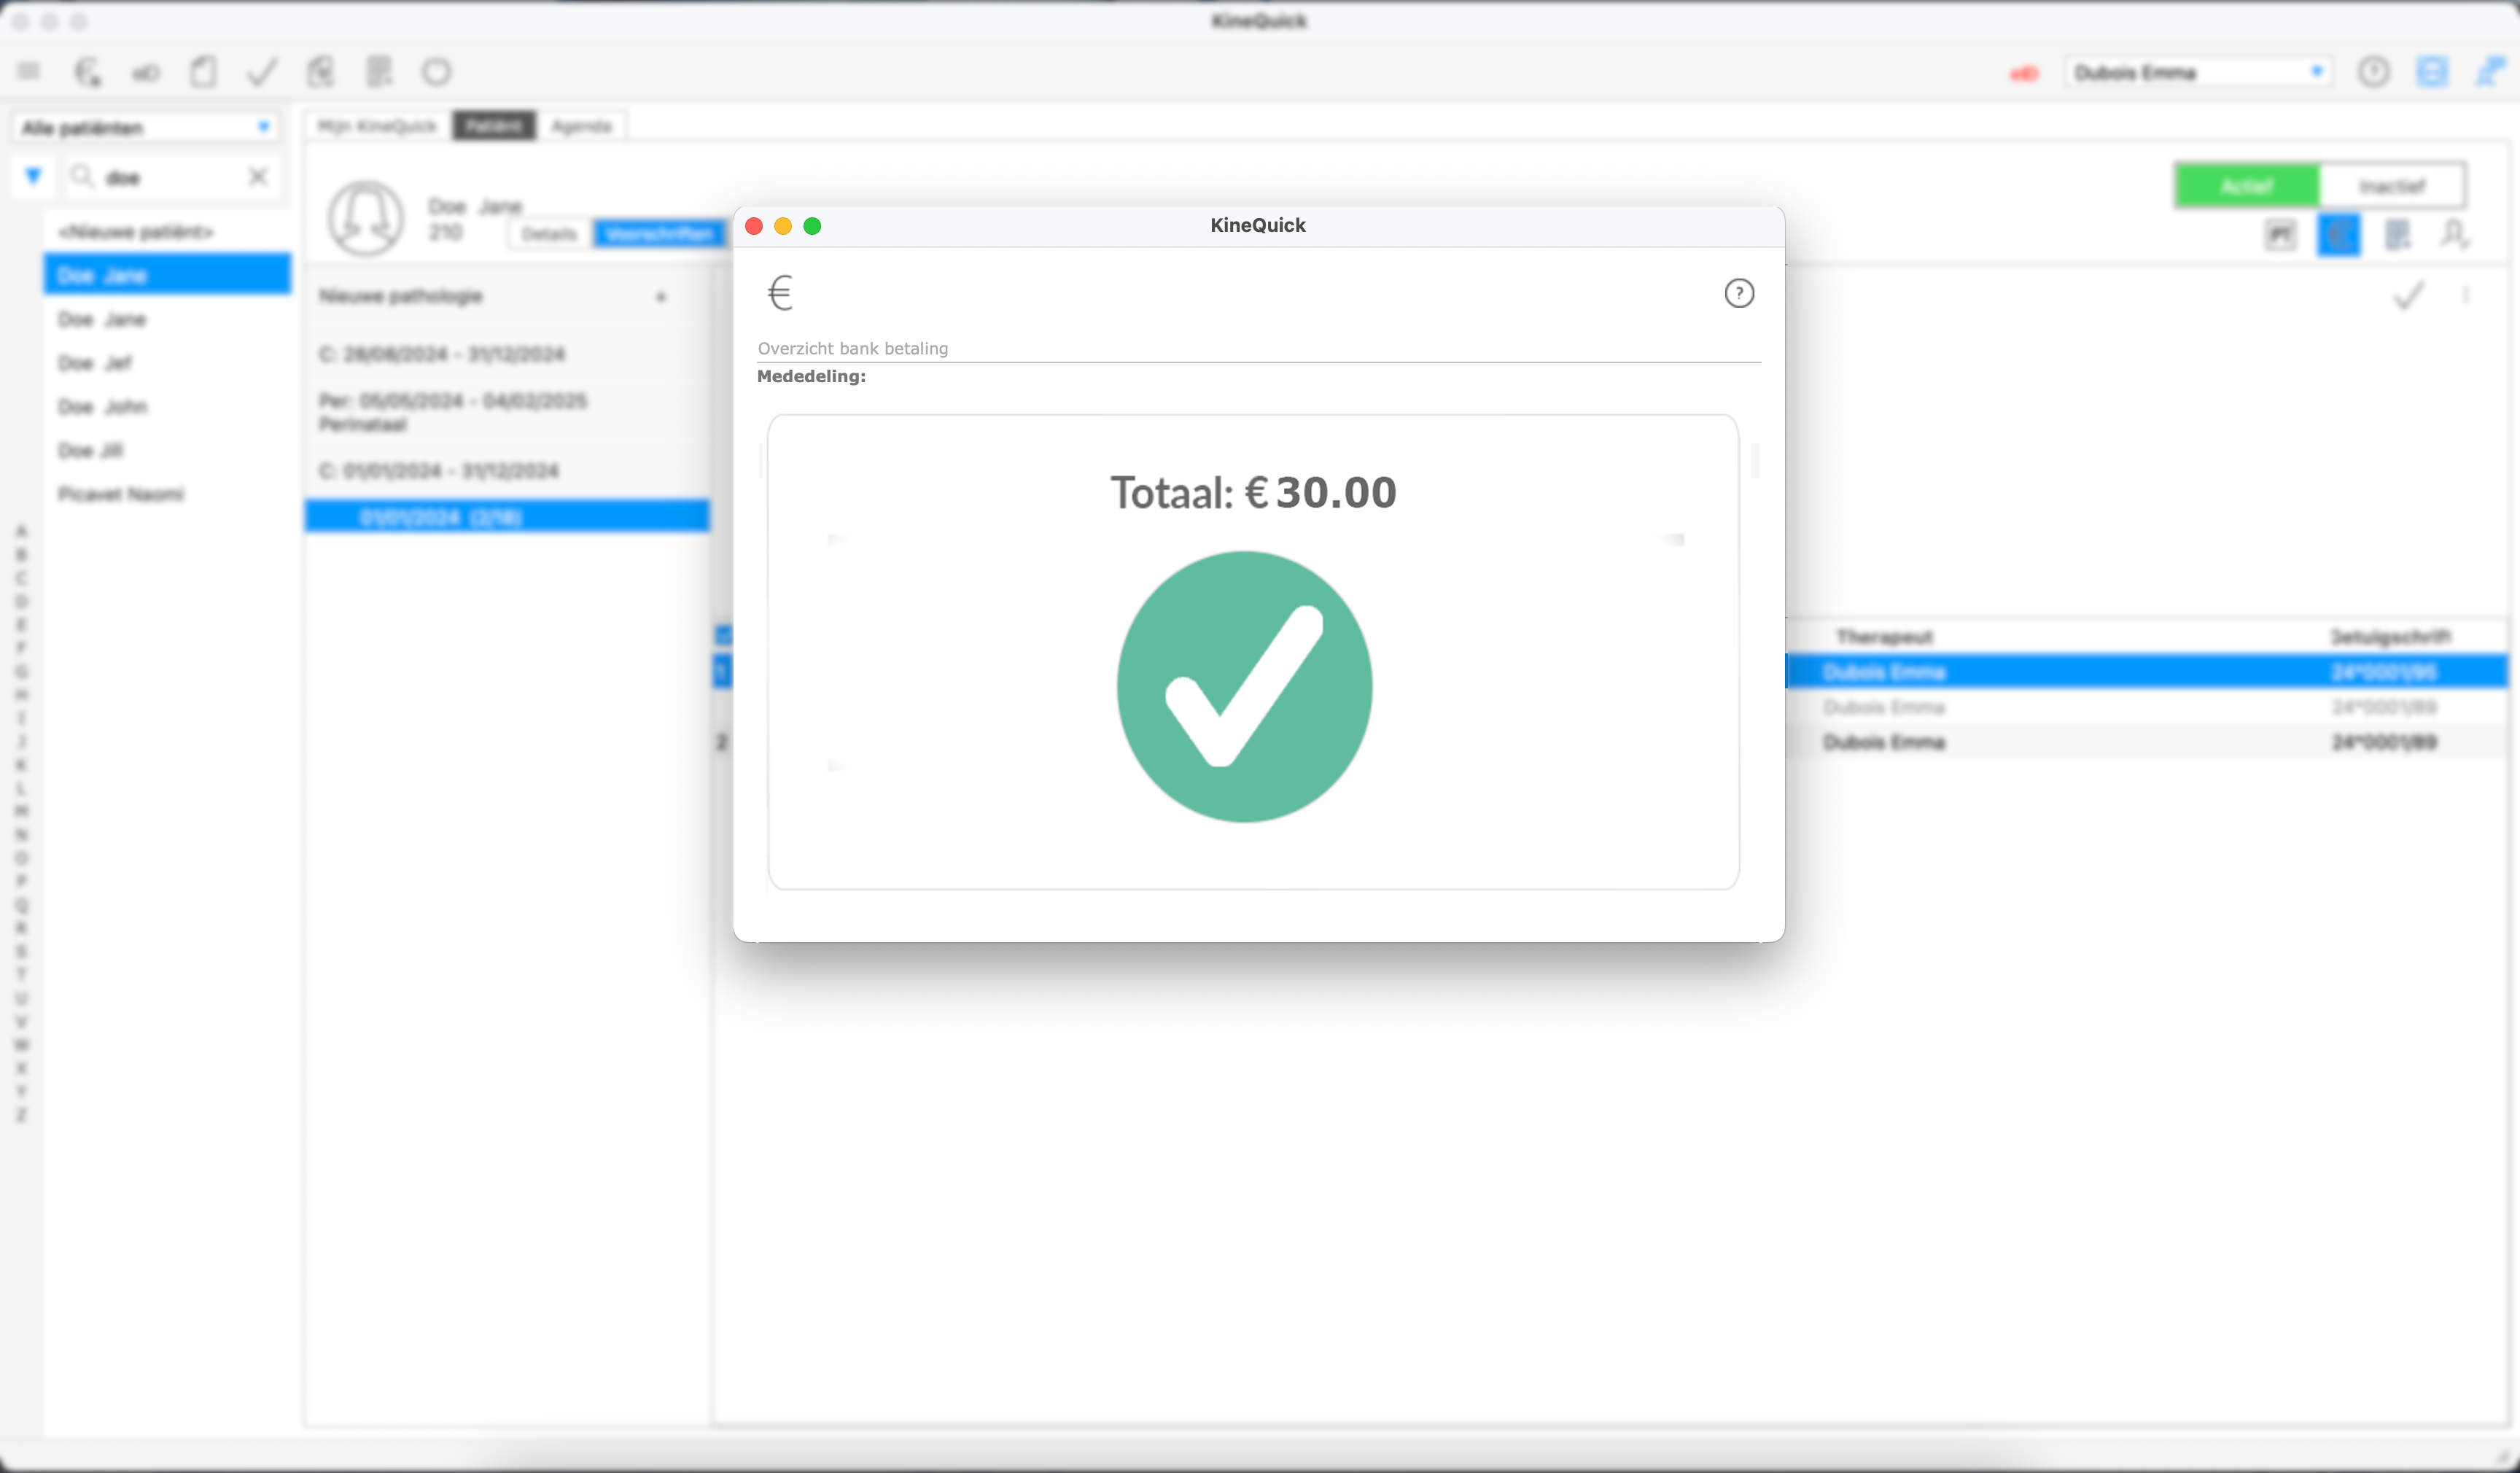Select bottom Dubois Emma row in bold
The height and width of the screenshot is (1473, 2520).
pyautogui.click(x=2146, y=742)
